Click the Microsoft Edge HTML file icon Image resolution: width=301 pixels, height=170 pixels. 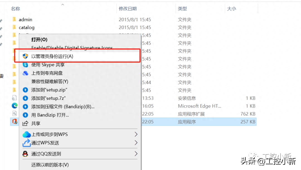[x=15, y=106]
